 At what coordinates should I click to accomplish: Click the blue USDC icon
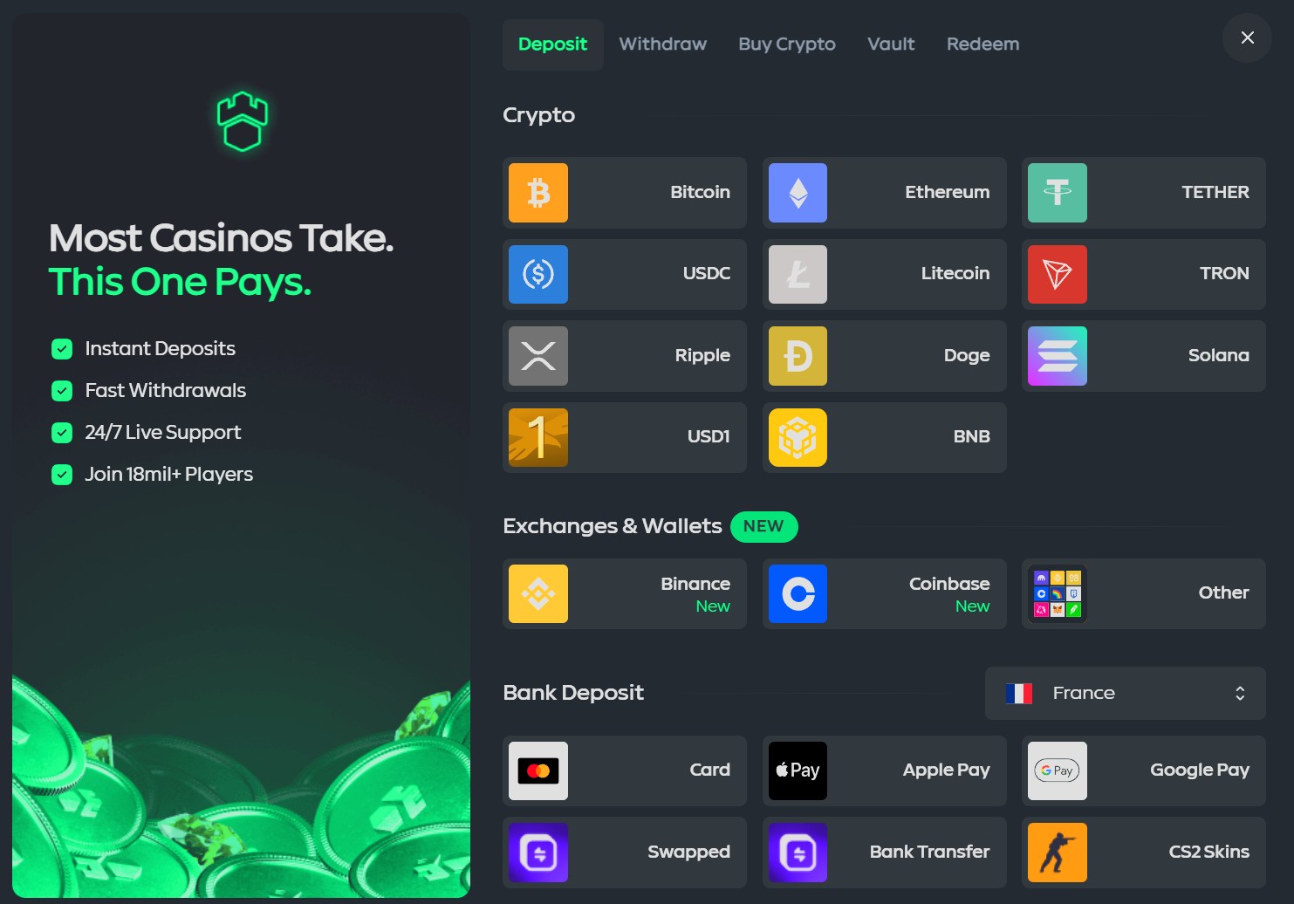538,274
